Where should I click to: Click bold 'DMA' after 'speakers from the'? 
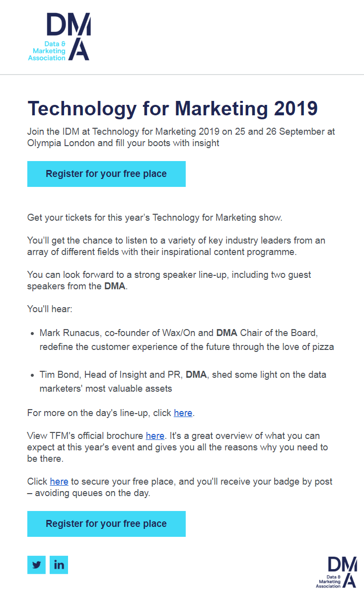tap(115, 286)
